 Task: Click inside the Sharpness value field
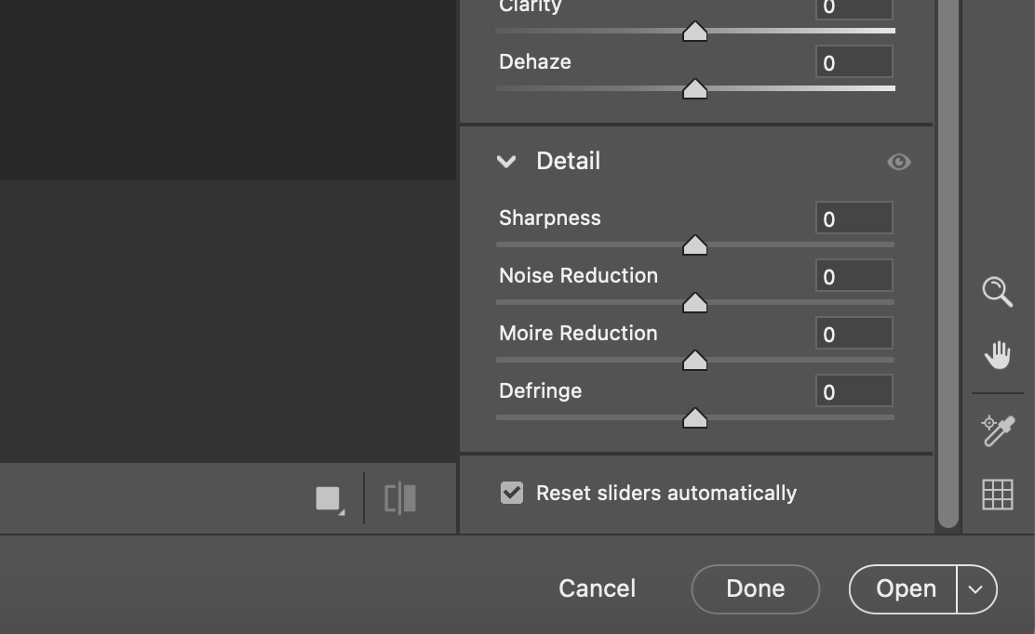click(854, 217)
